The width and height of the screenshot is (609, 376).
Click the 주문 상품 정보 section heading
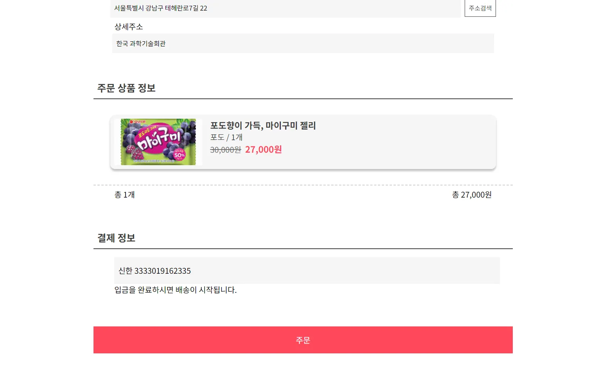[126, 88]
